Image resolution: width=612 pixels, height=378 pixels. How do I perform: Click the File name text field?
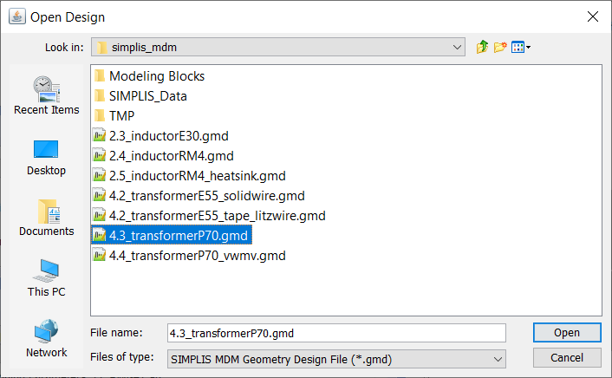click(335, 333)
